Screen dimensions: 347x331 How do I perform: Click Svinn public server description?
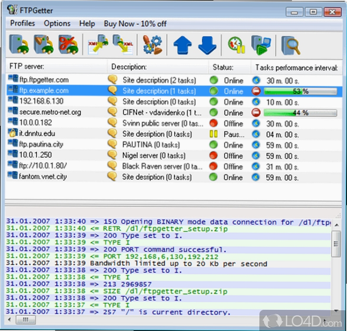(163, 124)
